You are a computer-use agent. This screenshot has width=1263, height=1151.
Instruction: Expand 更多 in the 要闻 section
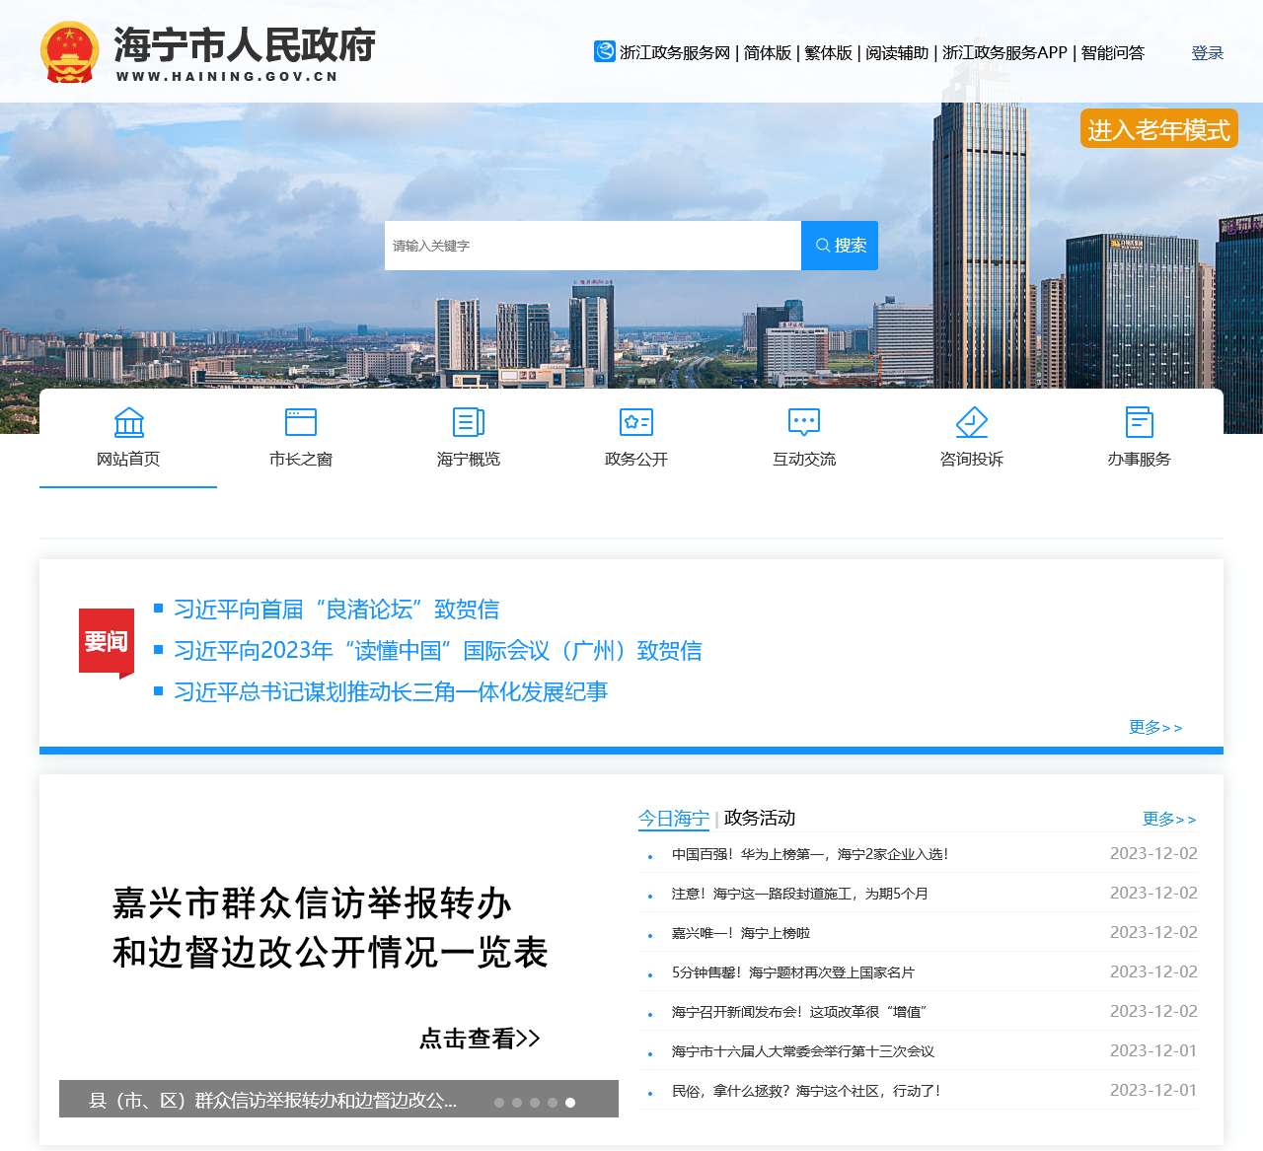pos(1155,728)
